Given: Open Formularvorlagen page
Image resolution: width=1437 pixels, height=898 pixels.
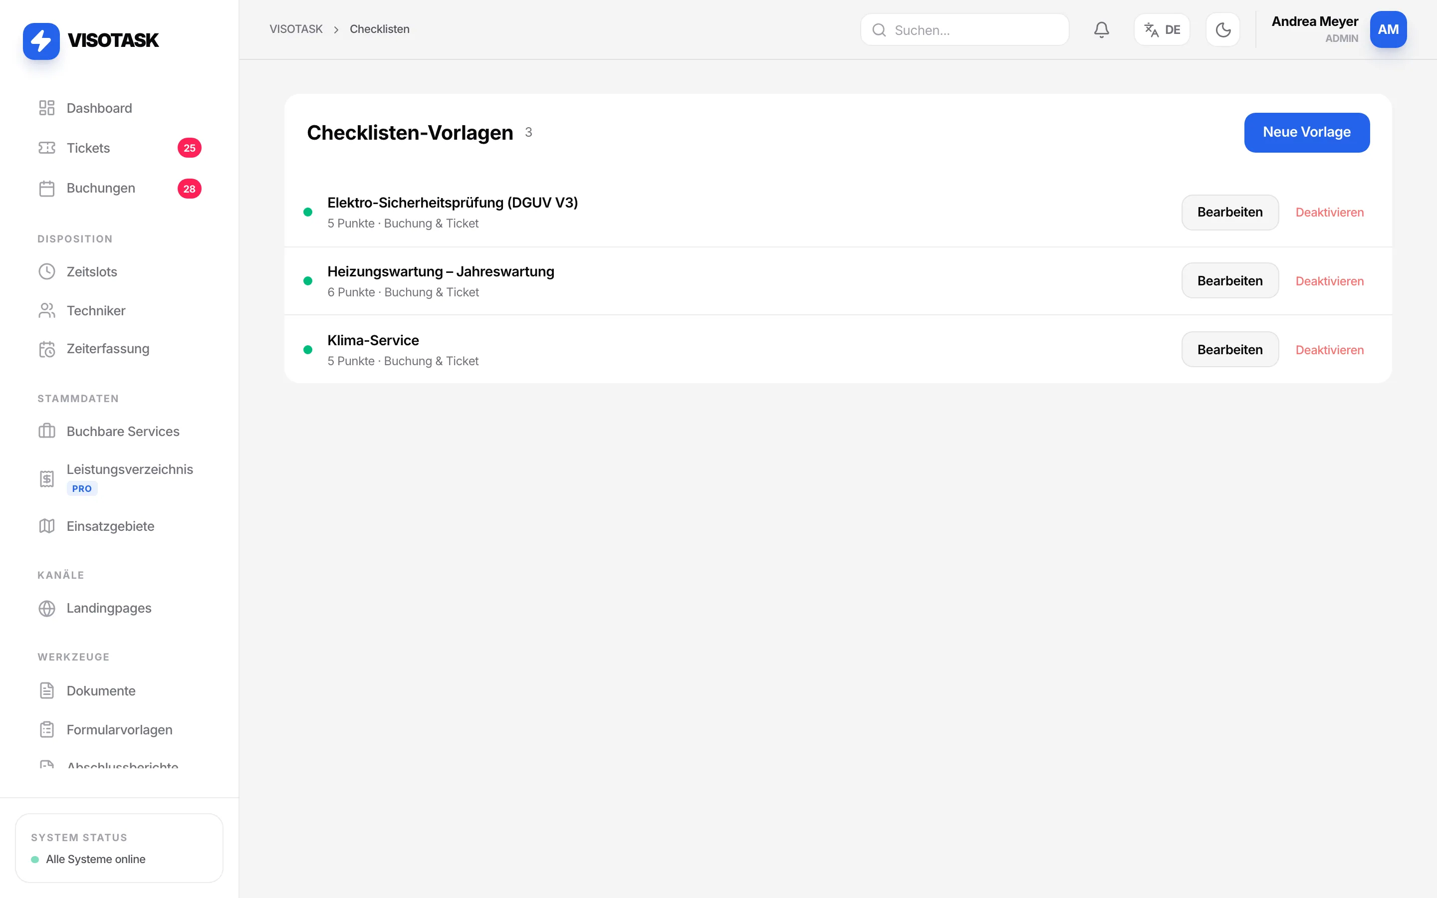Looking at the screenshot, I should pyautogui.click(x=119, y=730).
